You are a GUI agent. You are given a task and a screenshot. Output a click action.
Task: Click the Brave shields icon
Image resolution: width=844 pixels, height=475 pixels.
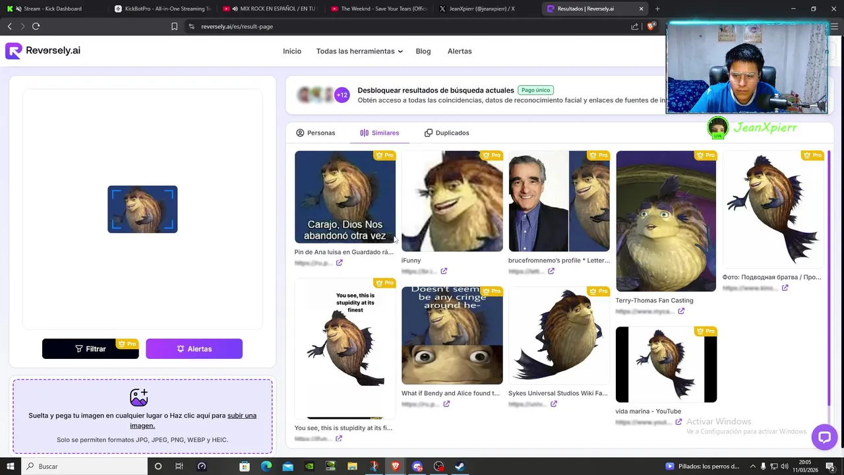point(651,26)
